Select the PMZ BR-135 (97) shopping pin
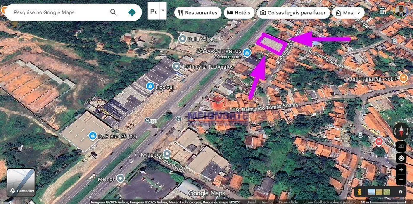This screenshot has width=413, height=204. point(93,136)
